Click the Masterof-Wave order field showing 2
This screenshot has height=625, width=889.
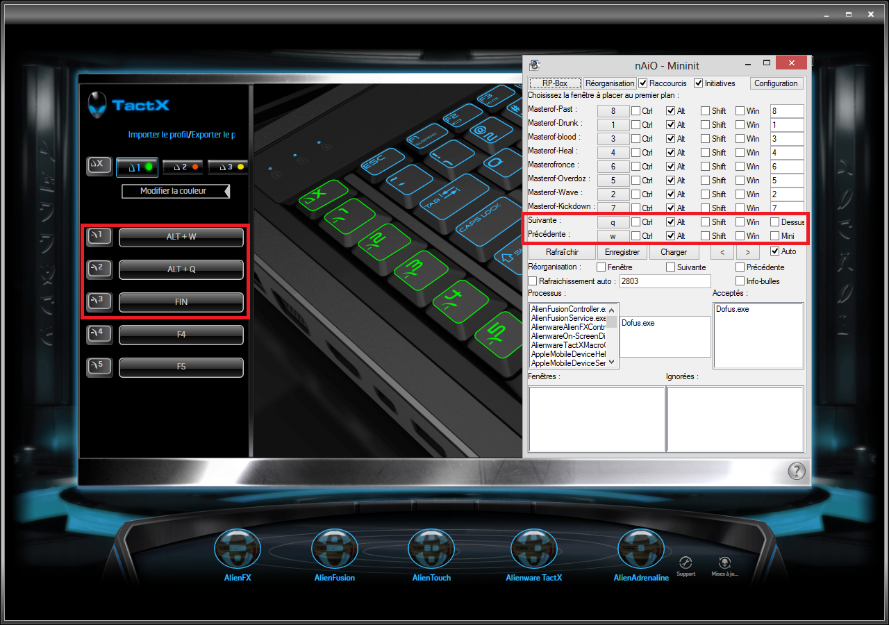click(787, 194)
